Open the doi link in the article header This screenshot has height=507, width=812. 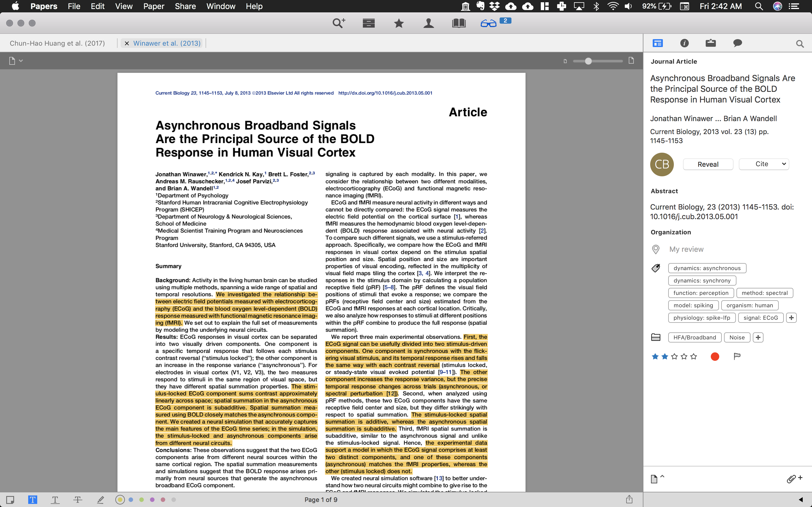pyautogui.click(x=385, y=93)
